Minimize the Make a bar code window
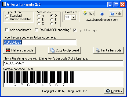Screen dimensions: 127x97 point(110,4)
